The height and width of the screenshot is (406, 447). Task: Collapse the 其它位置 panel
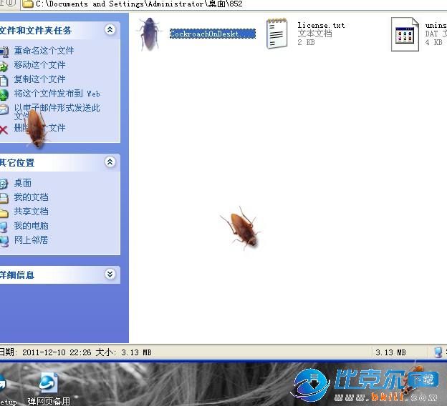click(110, 162)
